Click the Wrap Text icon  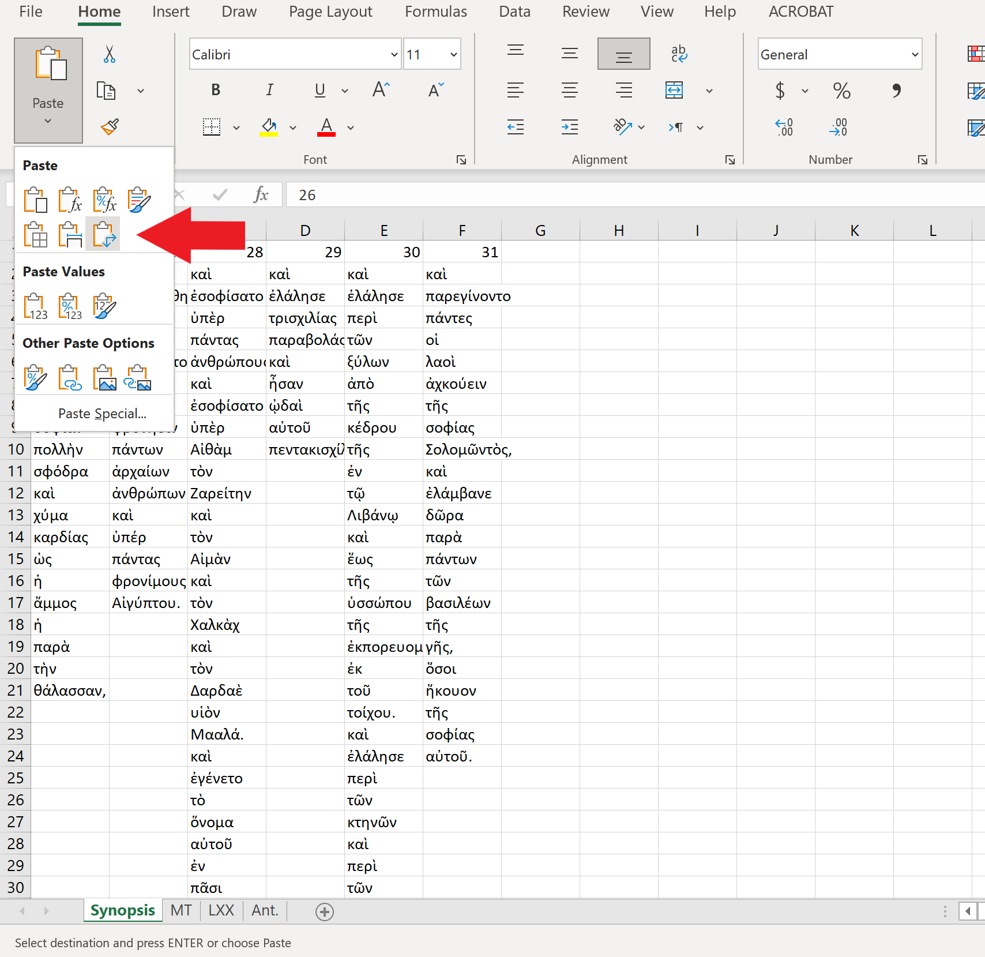click(x=679, y=54)
